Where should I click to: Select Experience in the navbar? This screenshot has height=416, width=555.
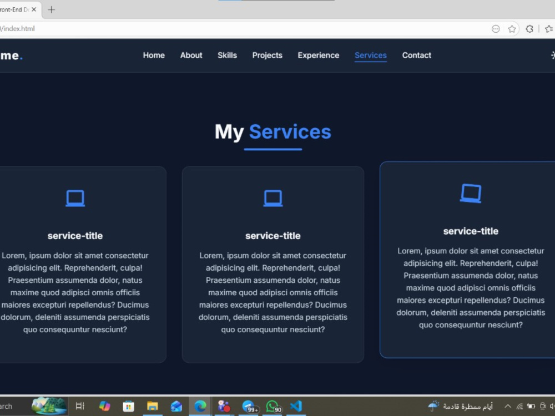pyautogui.click(x=318, y=55)
